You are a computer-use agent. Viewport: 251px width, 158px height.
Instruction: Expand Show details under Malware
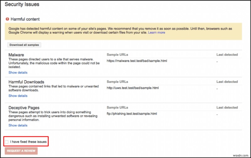coord(18,73)
